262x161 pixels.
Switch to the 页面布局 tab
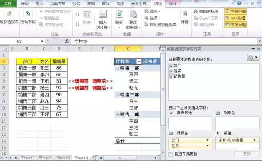(x=58, y=4)
